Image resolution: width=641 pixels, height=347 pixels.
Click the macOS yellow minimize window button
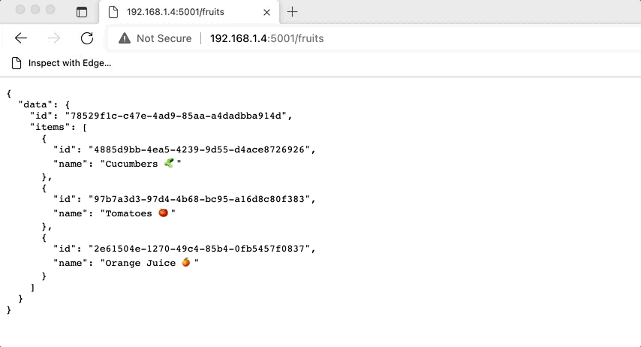35,10
